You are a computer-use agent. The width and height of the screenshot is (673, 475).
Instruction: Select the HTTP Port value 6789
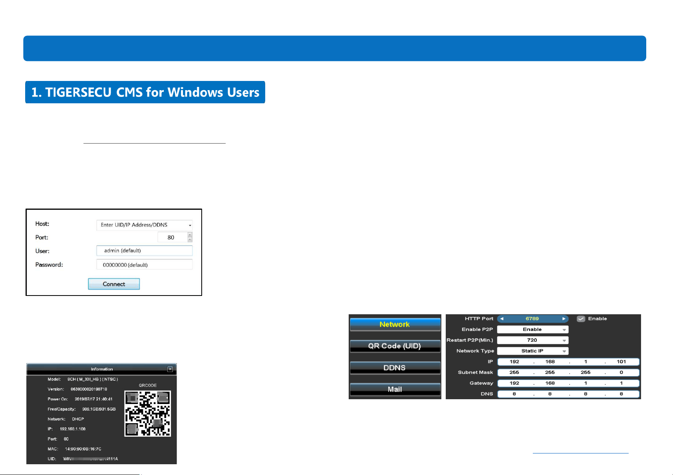click(x=532, y=319)
